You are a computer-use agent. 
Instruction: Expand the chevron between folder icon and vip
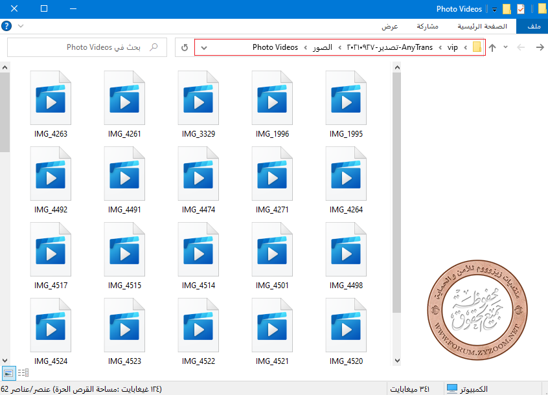pyautogui.click(x=466, y=47)
